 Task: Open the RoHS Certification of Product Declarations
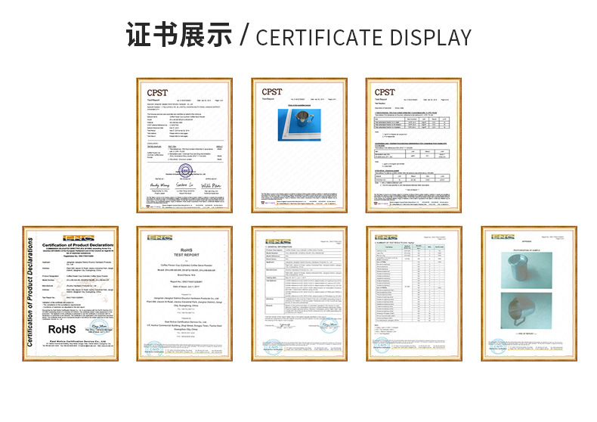pyautogui.click(x=70, y=293)
